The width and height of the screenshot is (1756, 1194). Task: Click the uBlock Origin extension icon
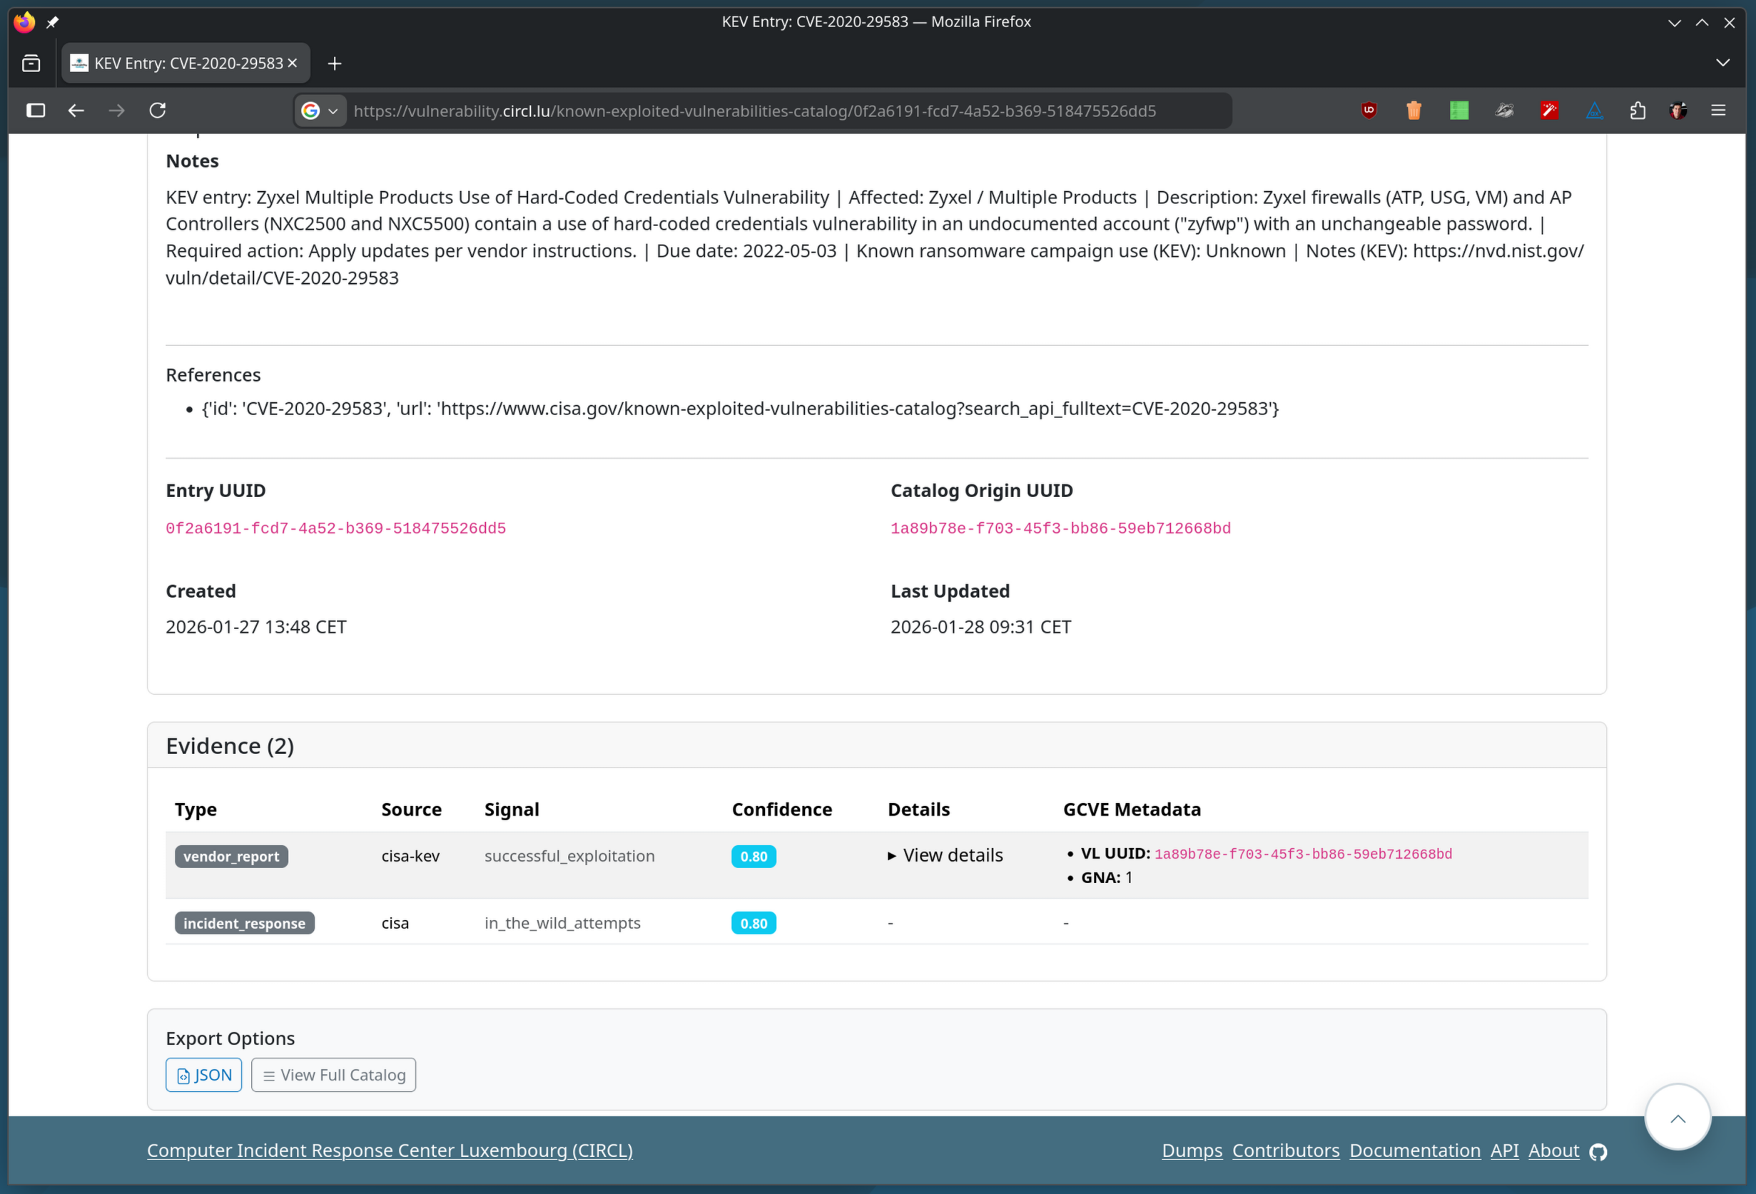click(1369, 111)
